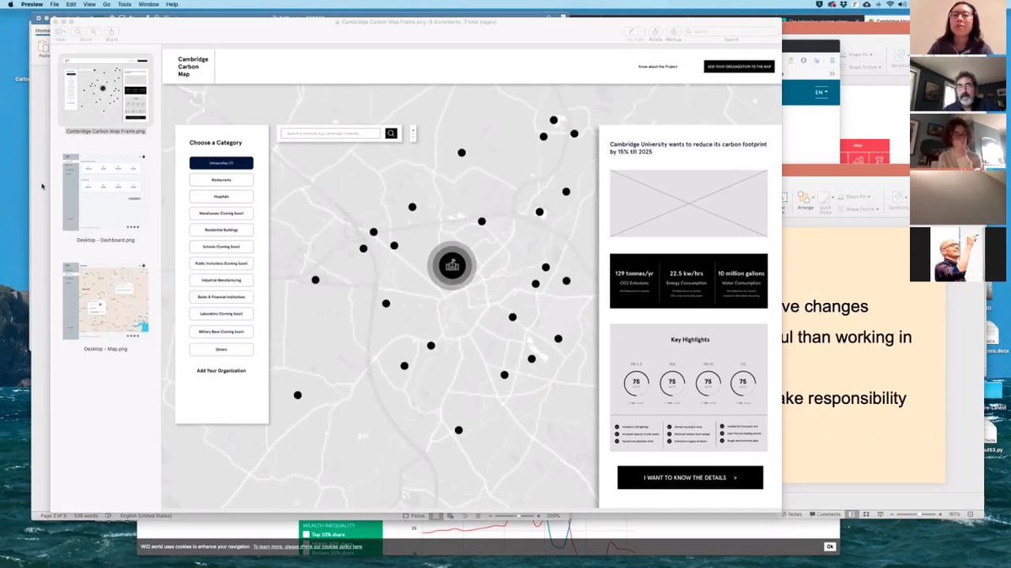Click the placeholder image in detail panel
Screen dimensions: 1011x568
pyautogui.click(x=688, y=204)
